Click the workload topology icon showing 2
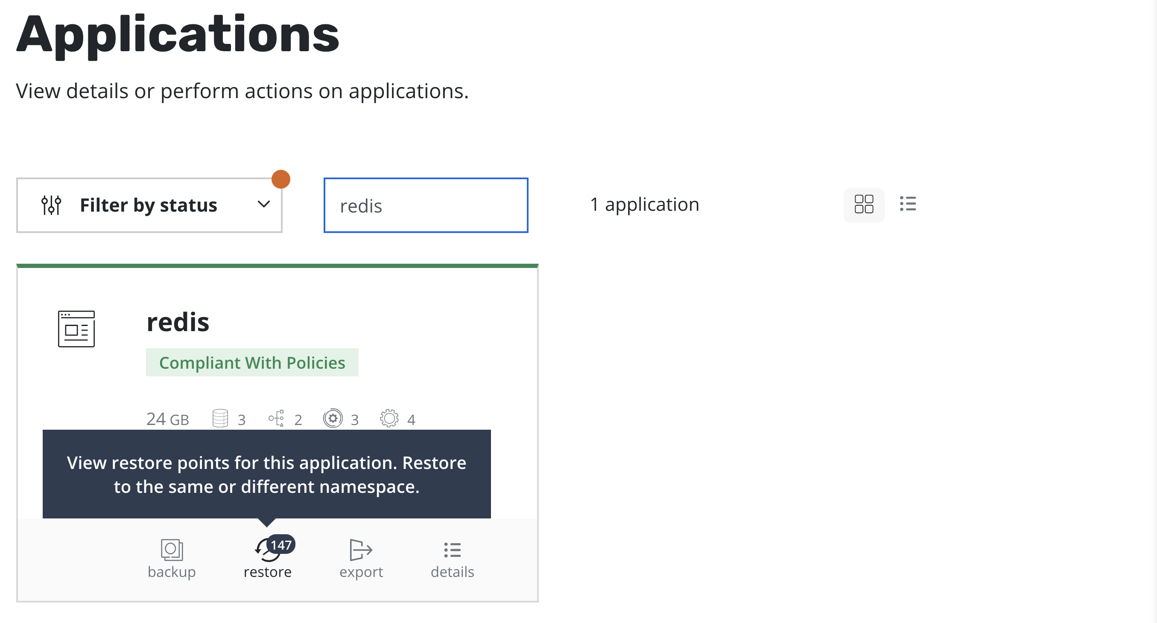Screen dimensions: 1157x623 tap(277, 418)
